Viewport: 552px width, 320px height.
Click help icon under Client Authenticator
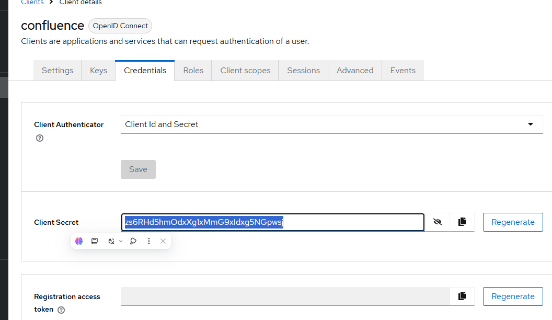(39, 139)
